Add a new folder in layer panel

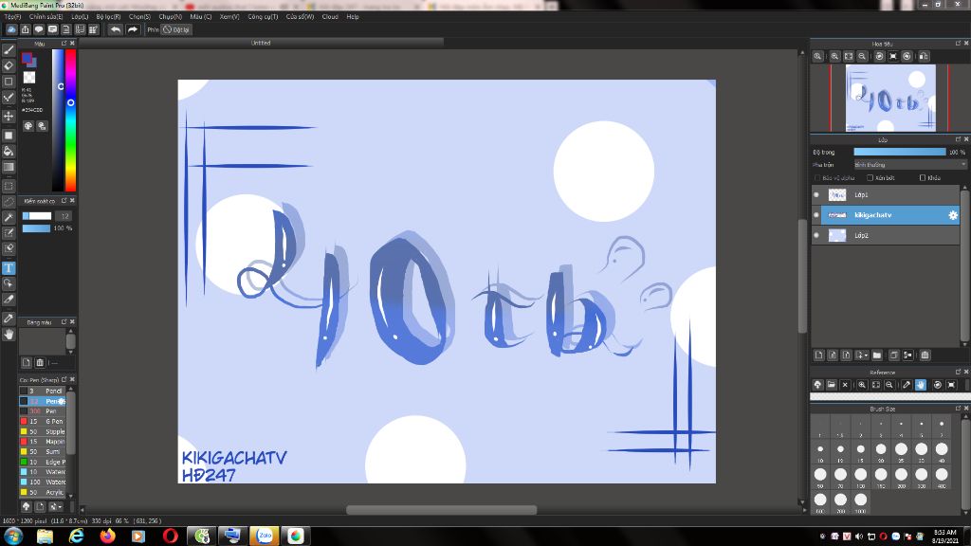point(877,355)
